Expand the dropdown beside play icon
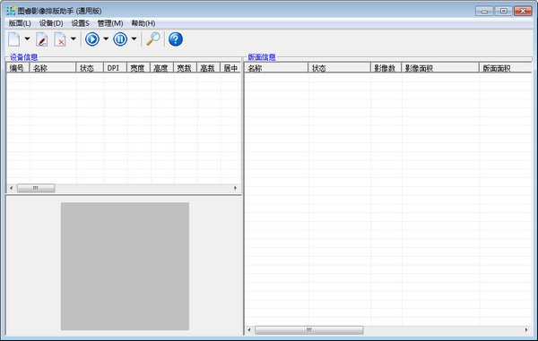The width and height of the screenshot is (538, 341). pos(106,39)
